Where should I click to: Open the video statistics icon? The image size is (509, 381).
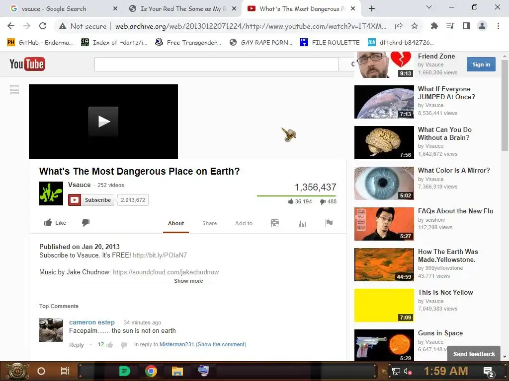(x=302, y=224)
